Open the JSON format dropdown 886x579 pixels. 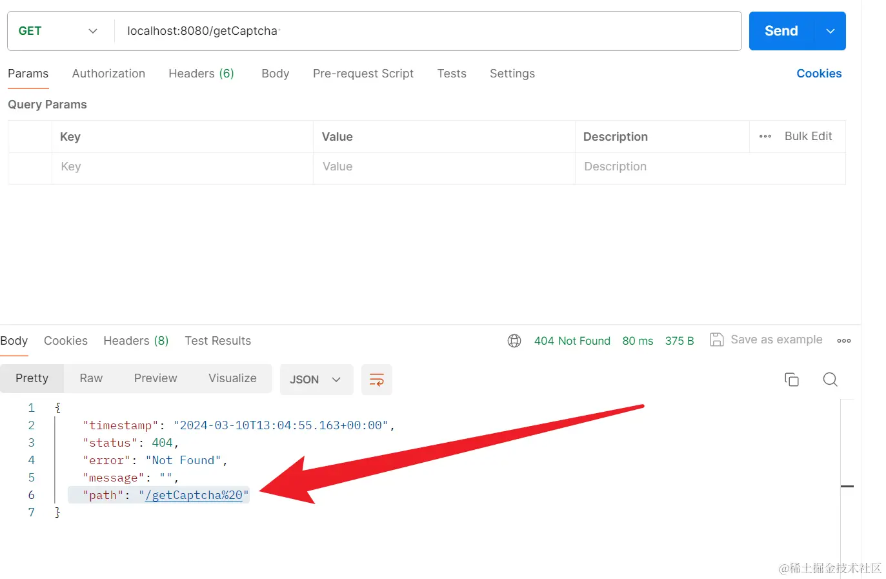click(x=316, y=380)
